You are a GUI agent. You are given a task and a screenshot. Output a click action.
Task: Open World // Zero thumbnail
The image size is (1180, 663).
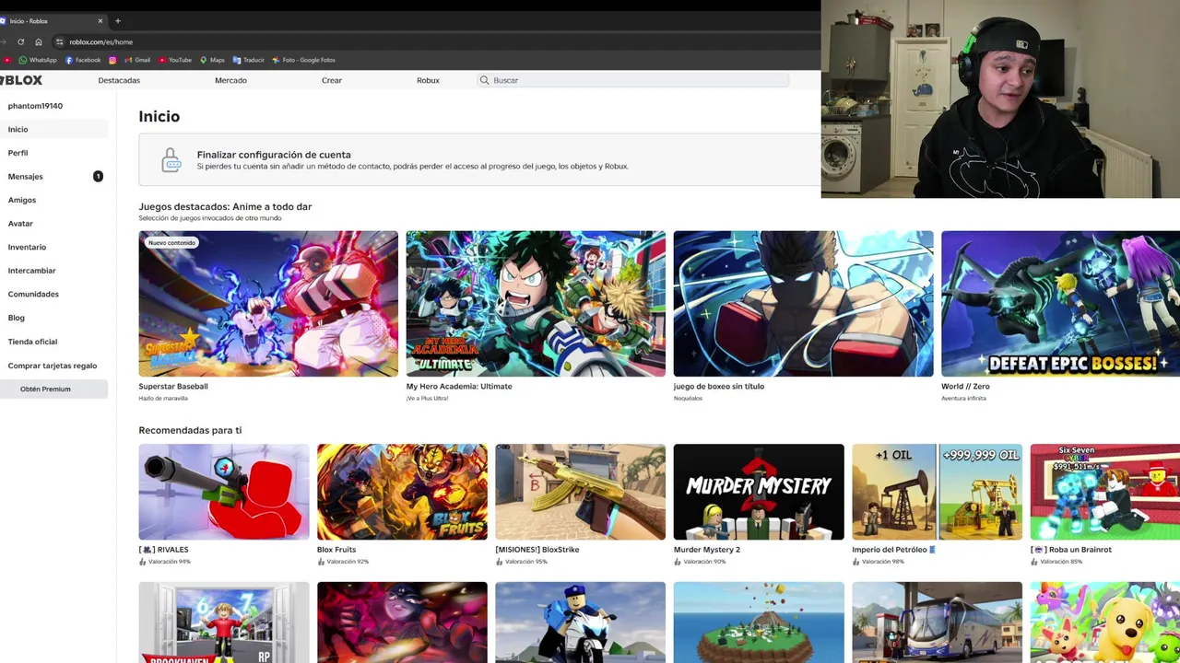tap(1060, 303)
